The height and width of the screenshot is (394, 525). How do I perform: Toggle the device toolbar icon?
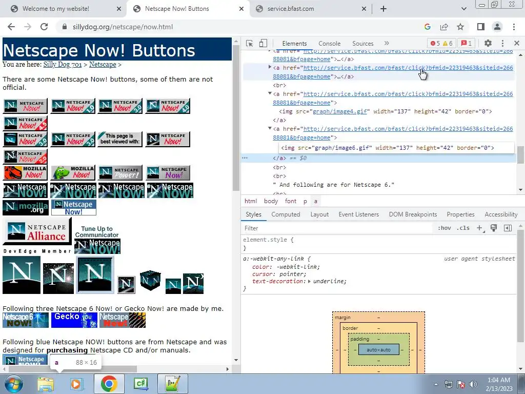263,43
